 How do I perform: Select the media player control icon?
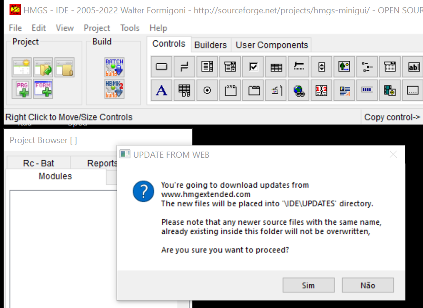(390, 90)
